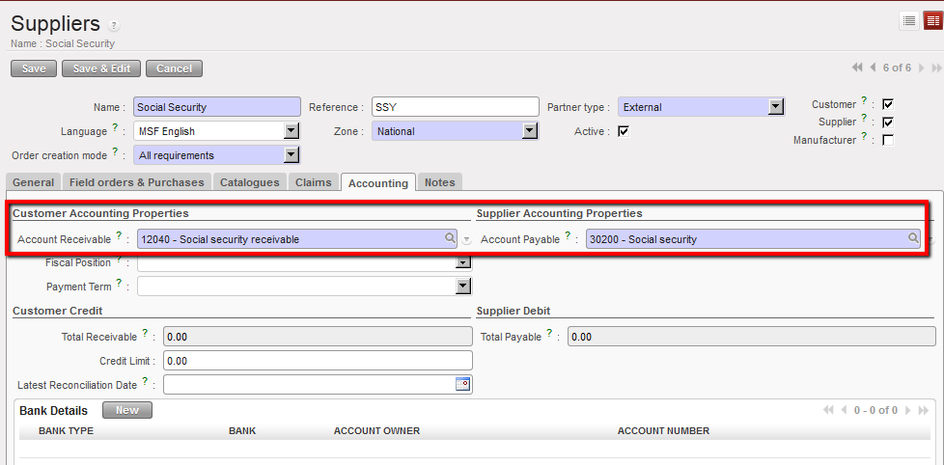Add new bank details entry

tap(127, 410)
